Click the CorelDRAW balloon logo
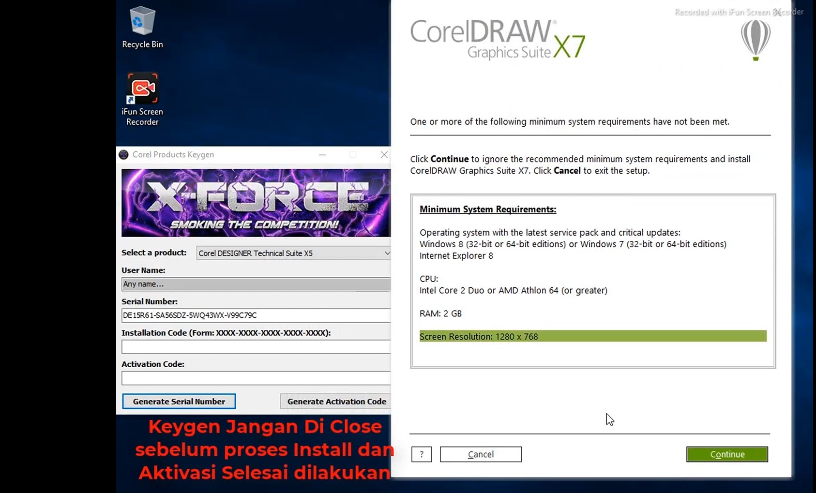Screen dimensions: 816x493 [x=755, y=40]
